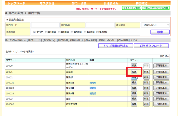
Task: Edit 営業部 row 00001 with 編集
Action: coord(134,72)
